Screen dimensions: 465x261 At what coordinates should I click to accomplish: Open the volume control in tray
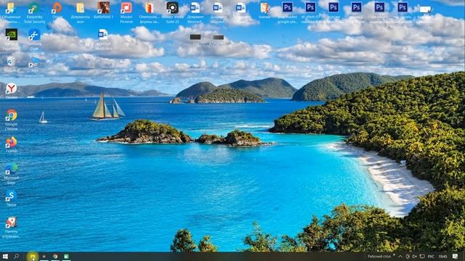(x=415, y=256)
